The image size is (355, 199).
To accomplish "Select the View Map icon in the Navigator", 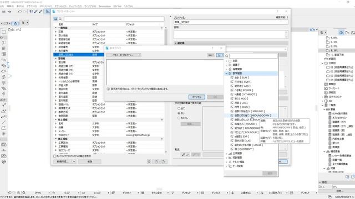I will [x=347, y=33].
